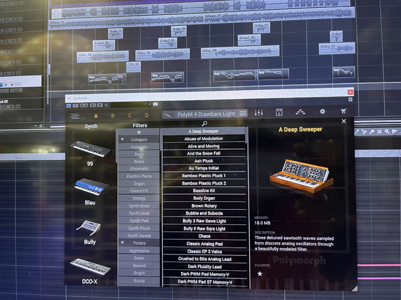Select the Bassline Kit preset
Image resolution: width=401 pixels, height=300 pixels.
coord(204,190)
